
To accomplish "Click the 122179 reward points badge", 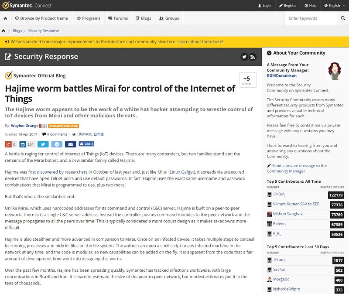I will (x=336, y=195).
